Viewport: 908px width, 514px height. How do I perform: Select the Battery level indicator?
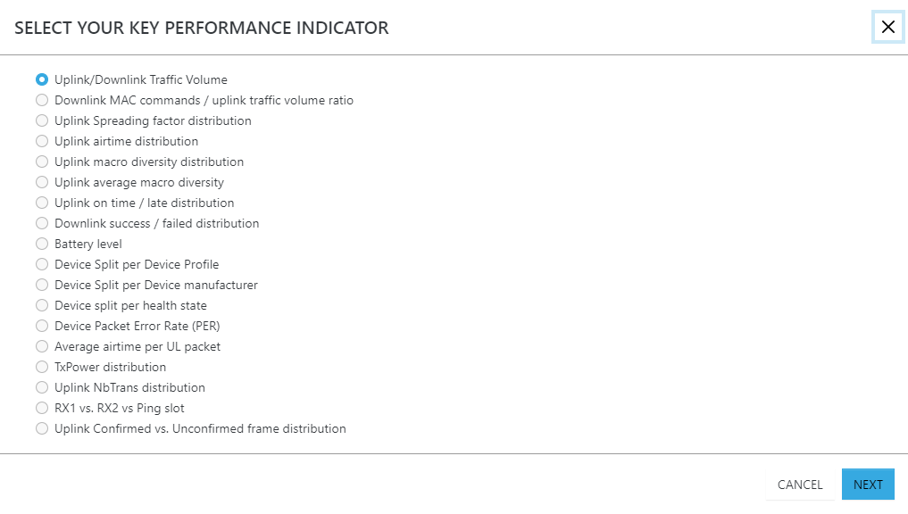coord(42,244)
